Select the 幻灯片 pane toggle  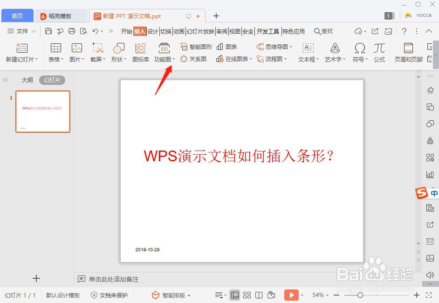52,80
